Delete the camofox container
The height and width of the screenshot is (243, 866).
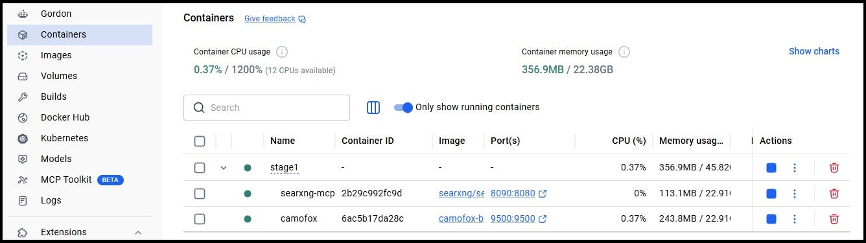(x=834, y=219)
